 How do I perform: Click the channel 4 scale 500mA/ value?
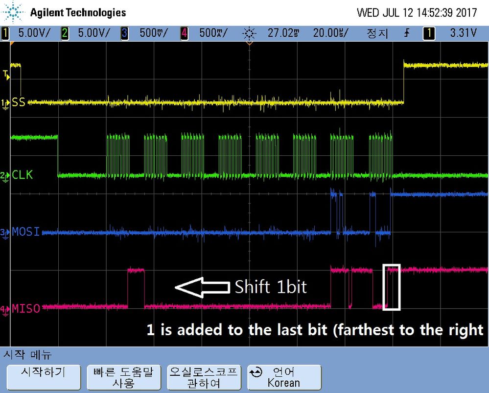[213, 33]
